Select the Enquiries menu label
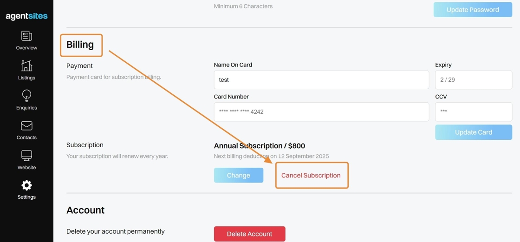 tap(26, 108)
